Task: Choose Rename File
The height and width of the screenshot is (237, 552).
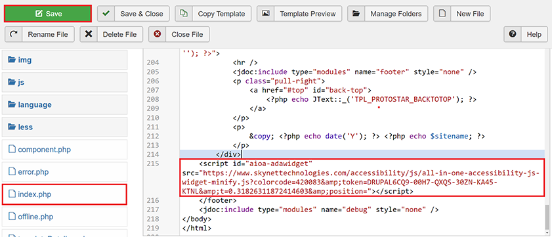Action: [x=39, y=34]
